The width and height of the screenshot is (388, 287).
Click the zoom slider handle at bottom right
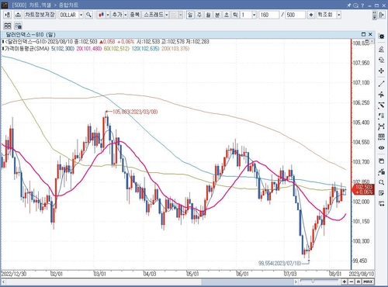313,281
